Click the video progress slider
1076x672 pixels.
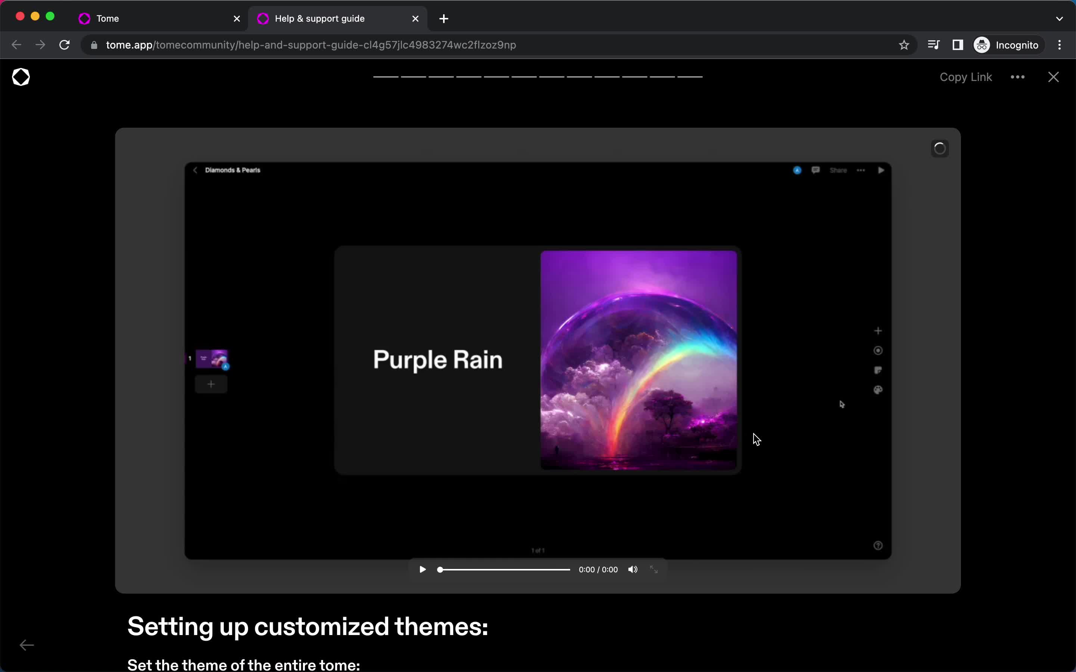[504, 569]
